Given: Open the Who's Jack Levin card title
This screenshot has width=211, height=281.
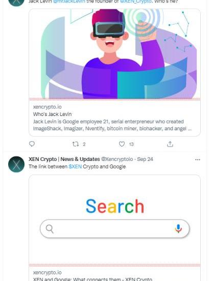Looking at the screenshot, I should 52,114.
